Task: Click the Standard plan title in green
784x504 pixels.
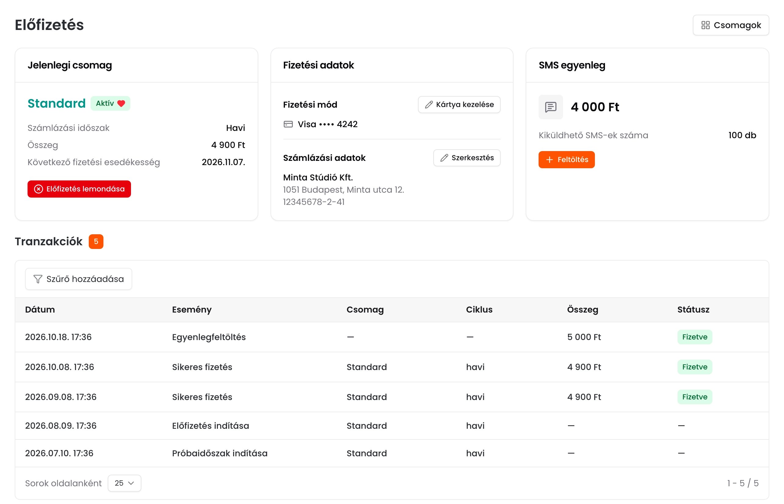Action: tap(57, 103)
